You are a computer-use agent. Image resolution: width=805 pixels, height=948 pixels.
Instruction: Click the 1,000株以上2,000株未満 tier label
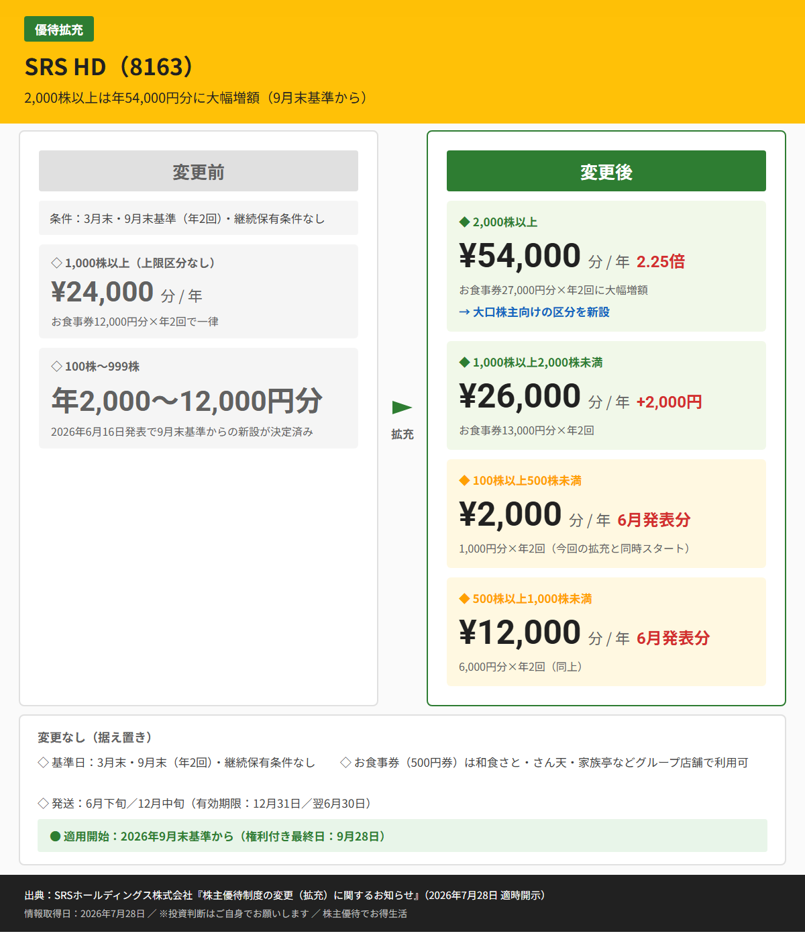531,363
